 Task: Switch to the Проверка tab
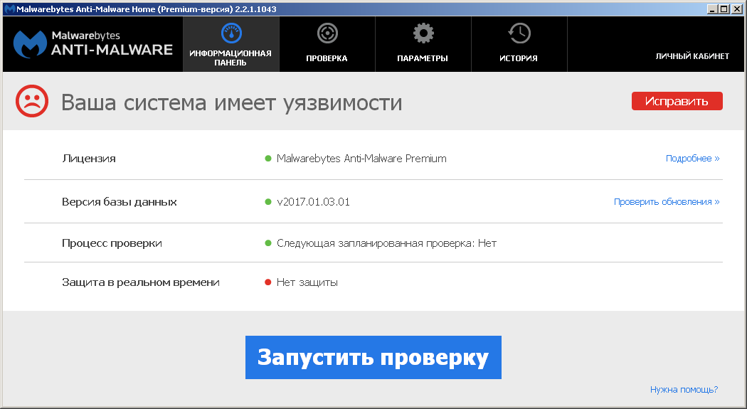(327, 58)
